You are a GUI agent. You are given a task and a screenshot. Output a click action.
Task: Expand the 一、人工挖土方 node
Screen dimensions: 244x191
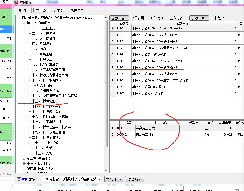[29, 28]
